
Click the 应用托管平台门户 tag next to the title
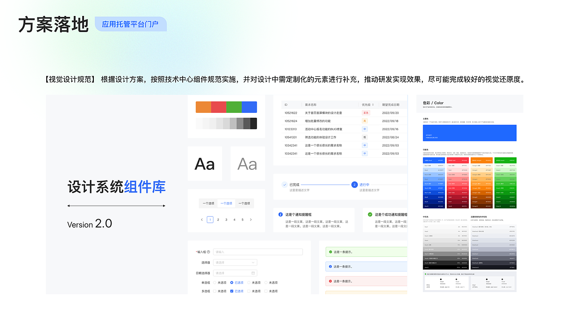[131, 24]
